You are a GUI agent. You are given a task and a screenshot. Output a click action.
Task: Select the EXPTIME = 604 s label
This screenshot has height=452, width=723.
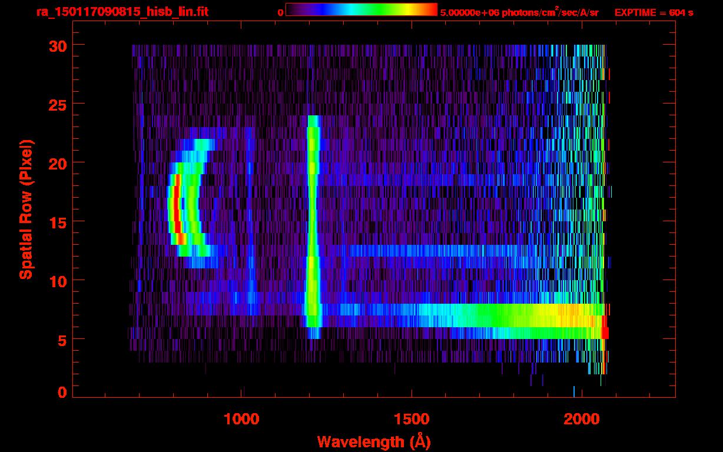click(x=653, y=12)
